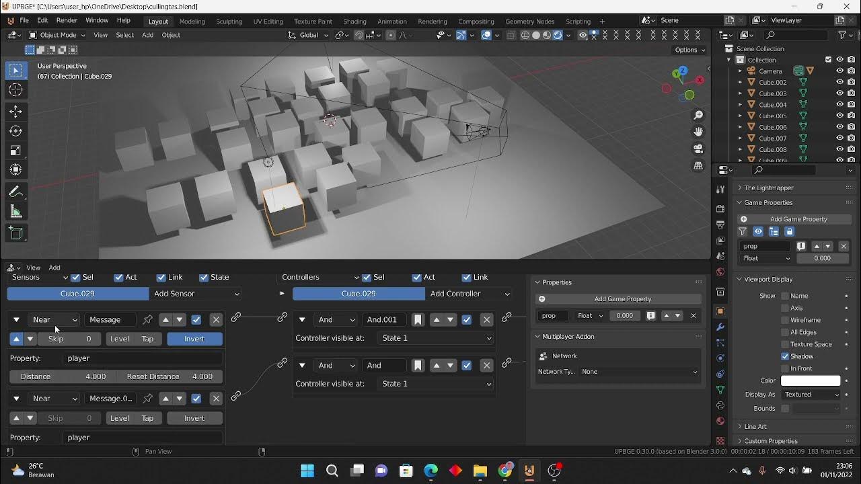The image size is (861, 484).
Task: Activate the Rotate tool
Action: tap(16, 131)
